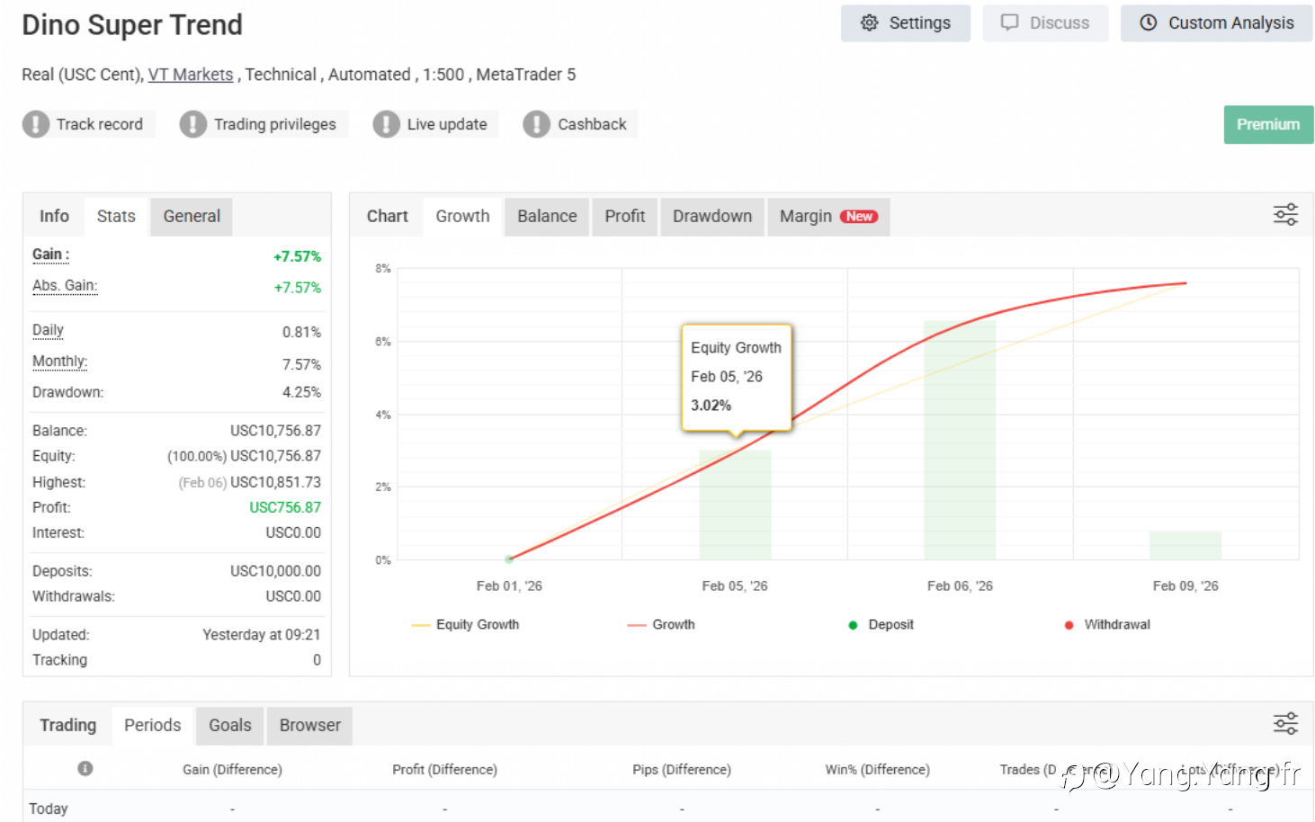
Task: Click the Trading privileges warning icon
Action: tap(192, 124)
